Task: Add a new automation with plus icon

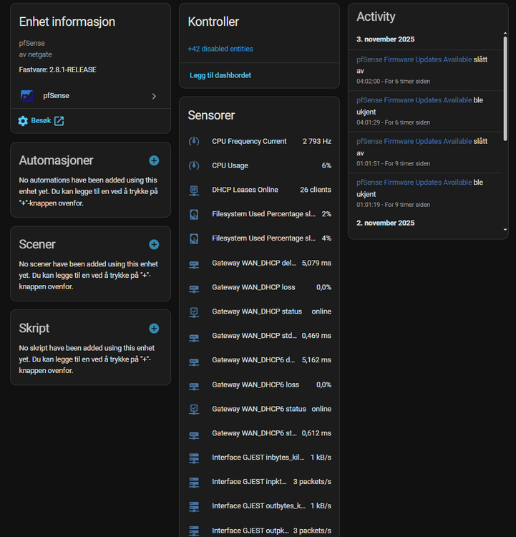Action: 154,160
